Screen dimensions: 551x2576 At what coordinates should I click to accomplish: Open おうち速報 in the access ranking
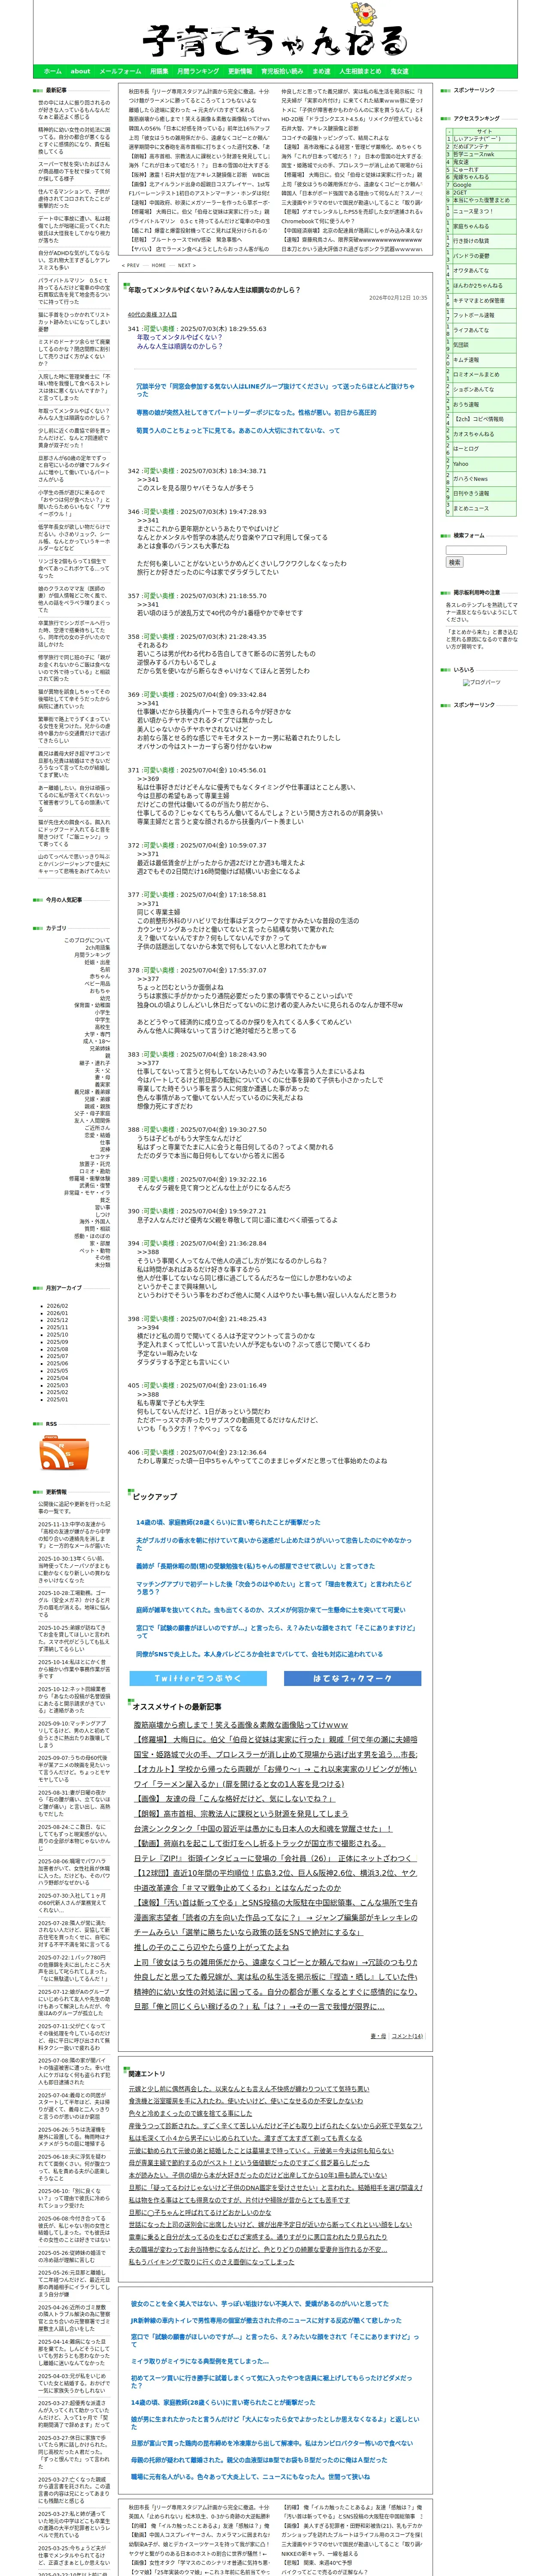[465, 405]
